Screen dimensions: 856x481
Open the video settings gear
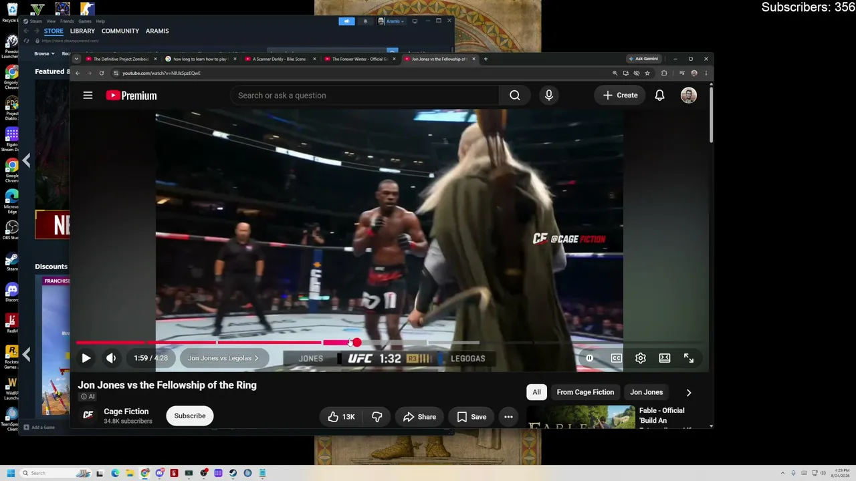[641, 358]
